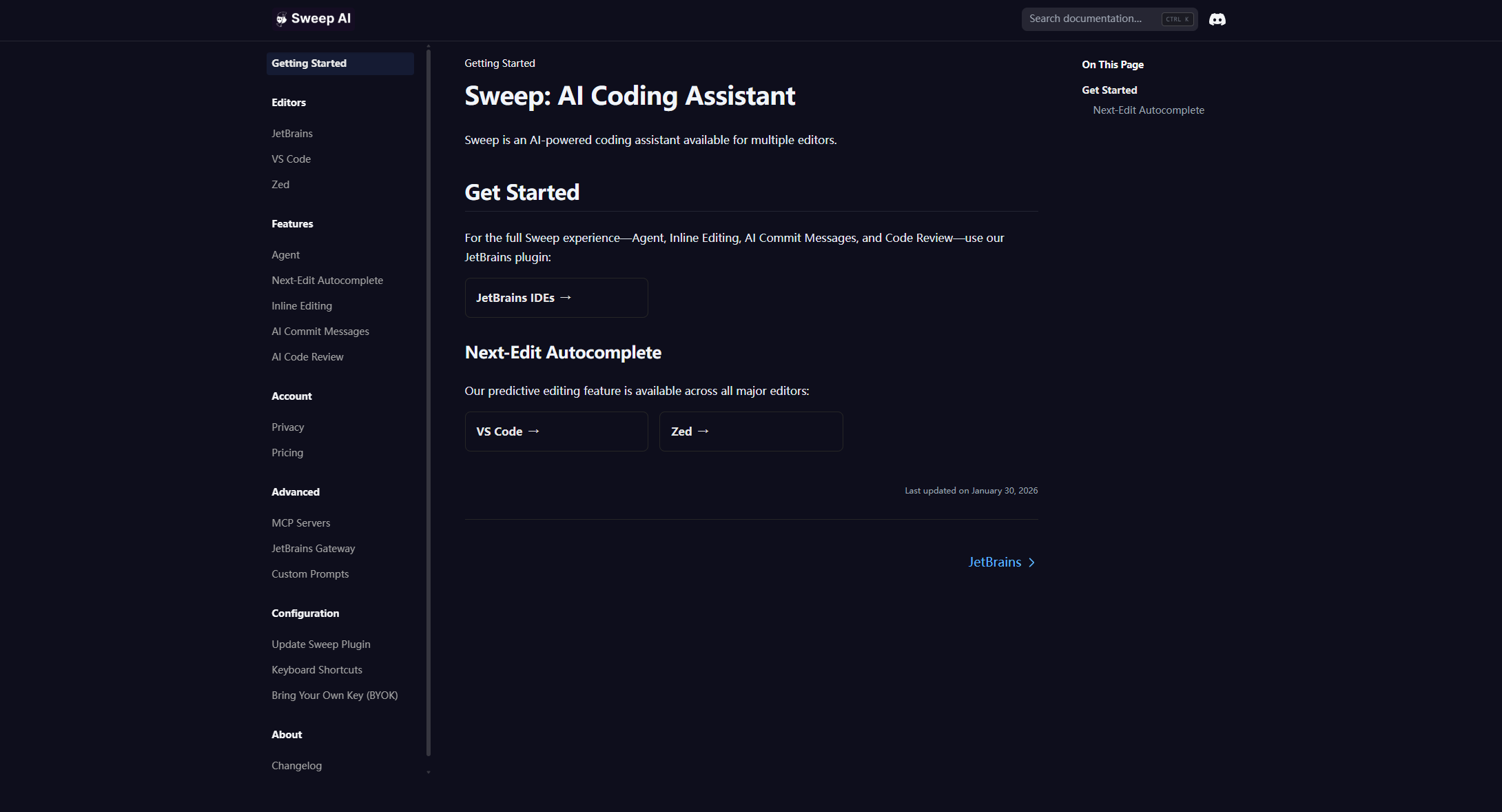This screenshot has width=1502, height=812.
Task: Click the Next-Edit Autocomplete section heading
Action: pos(563,352)
